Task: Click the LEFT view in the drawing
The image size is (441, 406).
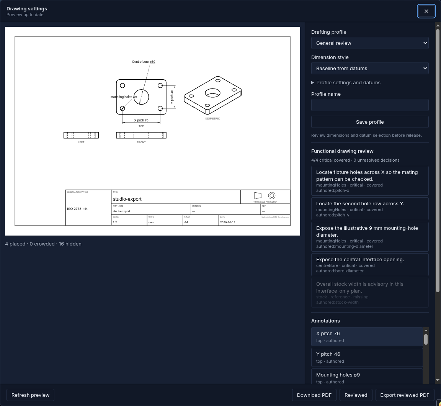Action: (81, 135)
